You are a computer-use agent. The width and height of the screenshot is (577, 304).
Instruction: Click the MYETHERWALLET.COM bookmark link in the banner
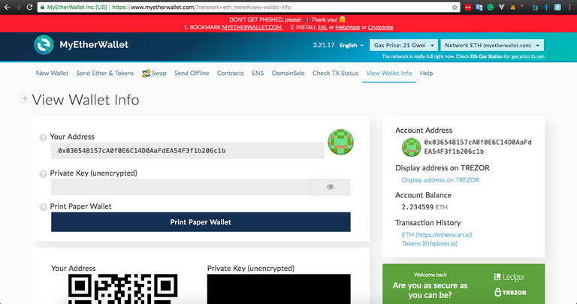[252, 28]
